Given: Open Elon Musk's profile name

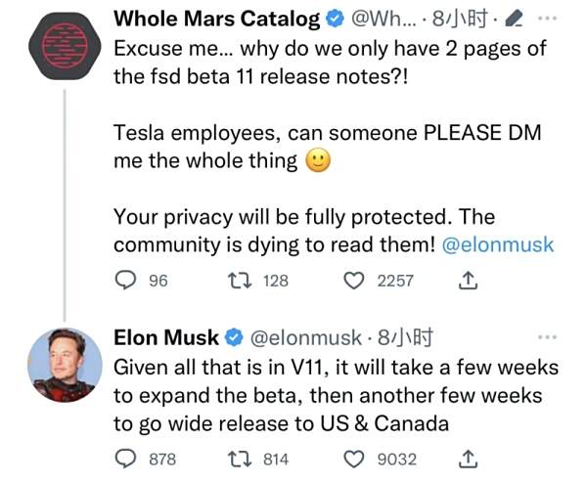Looking at the screenshot, I should coord(166,338).
